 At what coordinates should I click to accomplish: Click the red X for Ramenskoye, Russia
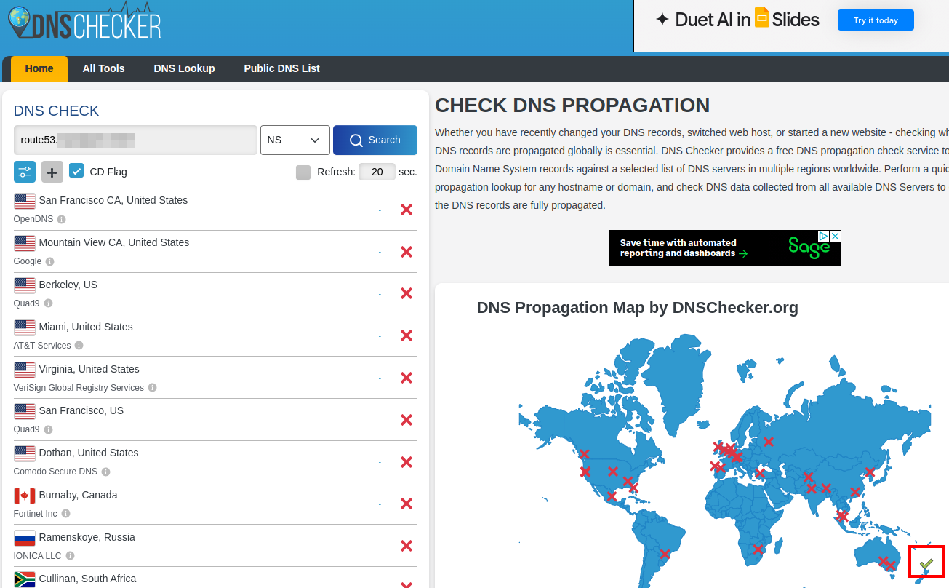406,545
